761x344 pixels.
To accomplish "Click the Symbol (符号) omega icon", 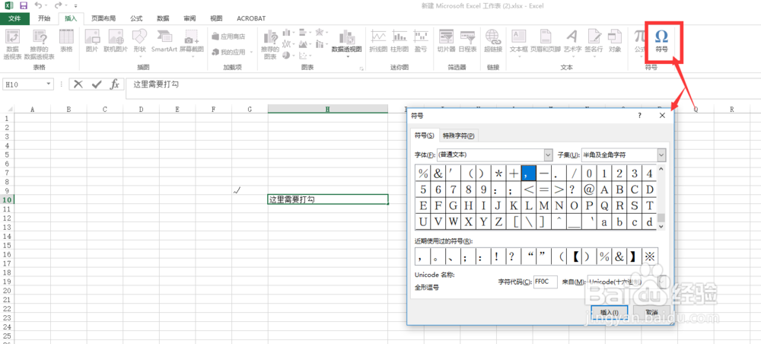I will (x=661, y=41).
